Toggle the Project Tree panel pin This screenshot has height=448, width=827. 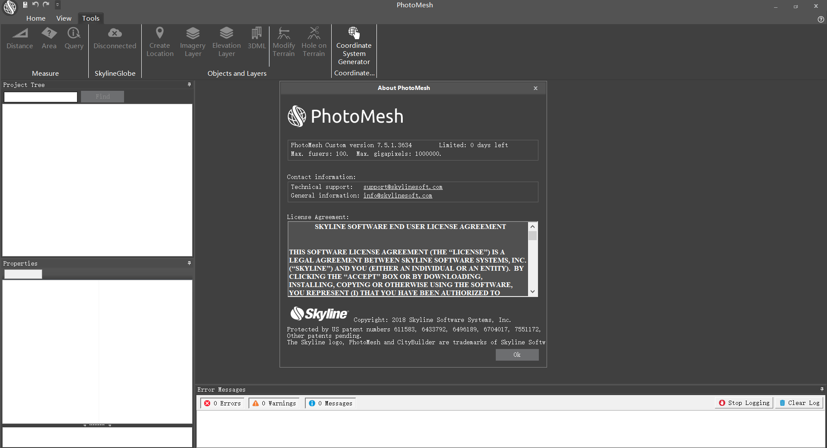coord(189,84)
